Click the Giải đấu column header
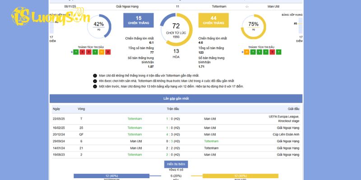 pyautogui.click(x=293, y=109)
